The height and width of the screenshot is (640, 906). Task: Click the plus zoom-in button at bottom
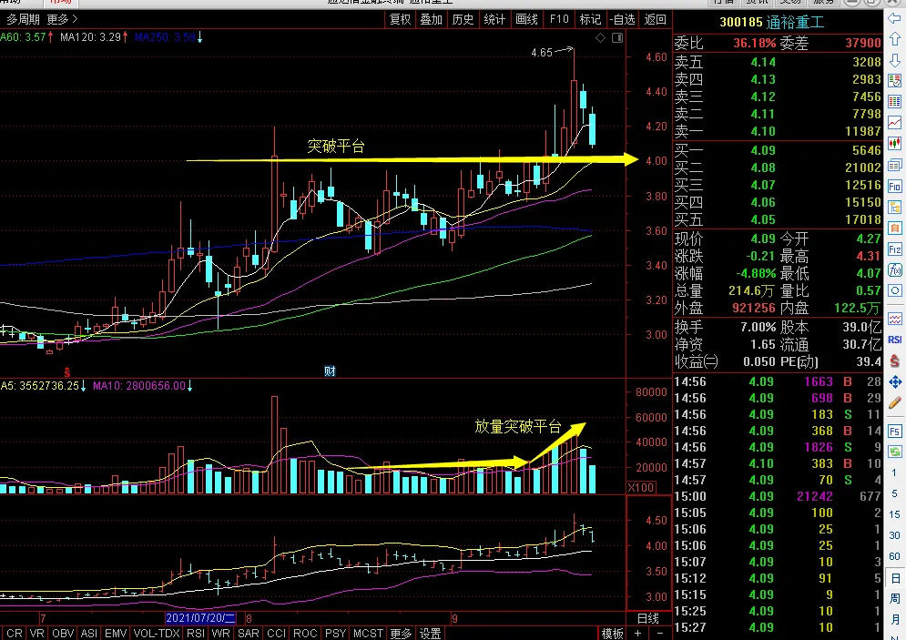(x=638, y=634)
